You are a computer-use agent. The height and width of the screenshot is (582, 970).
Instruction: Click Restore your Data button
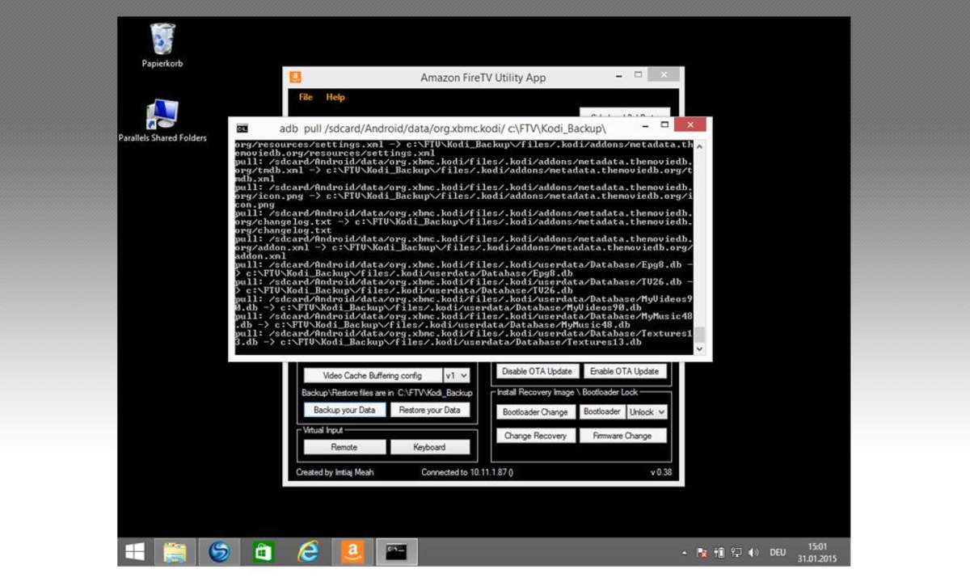click(429, 410)
